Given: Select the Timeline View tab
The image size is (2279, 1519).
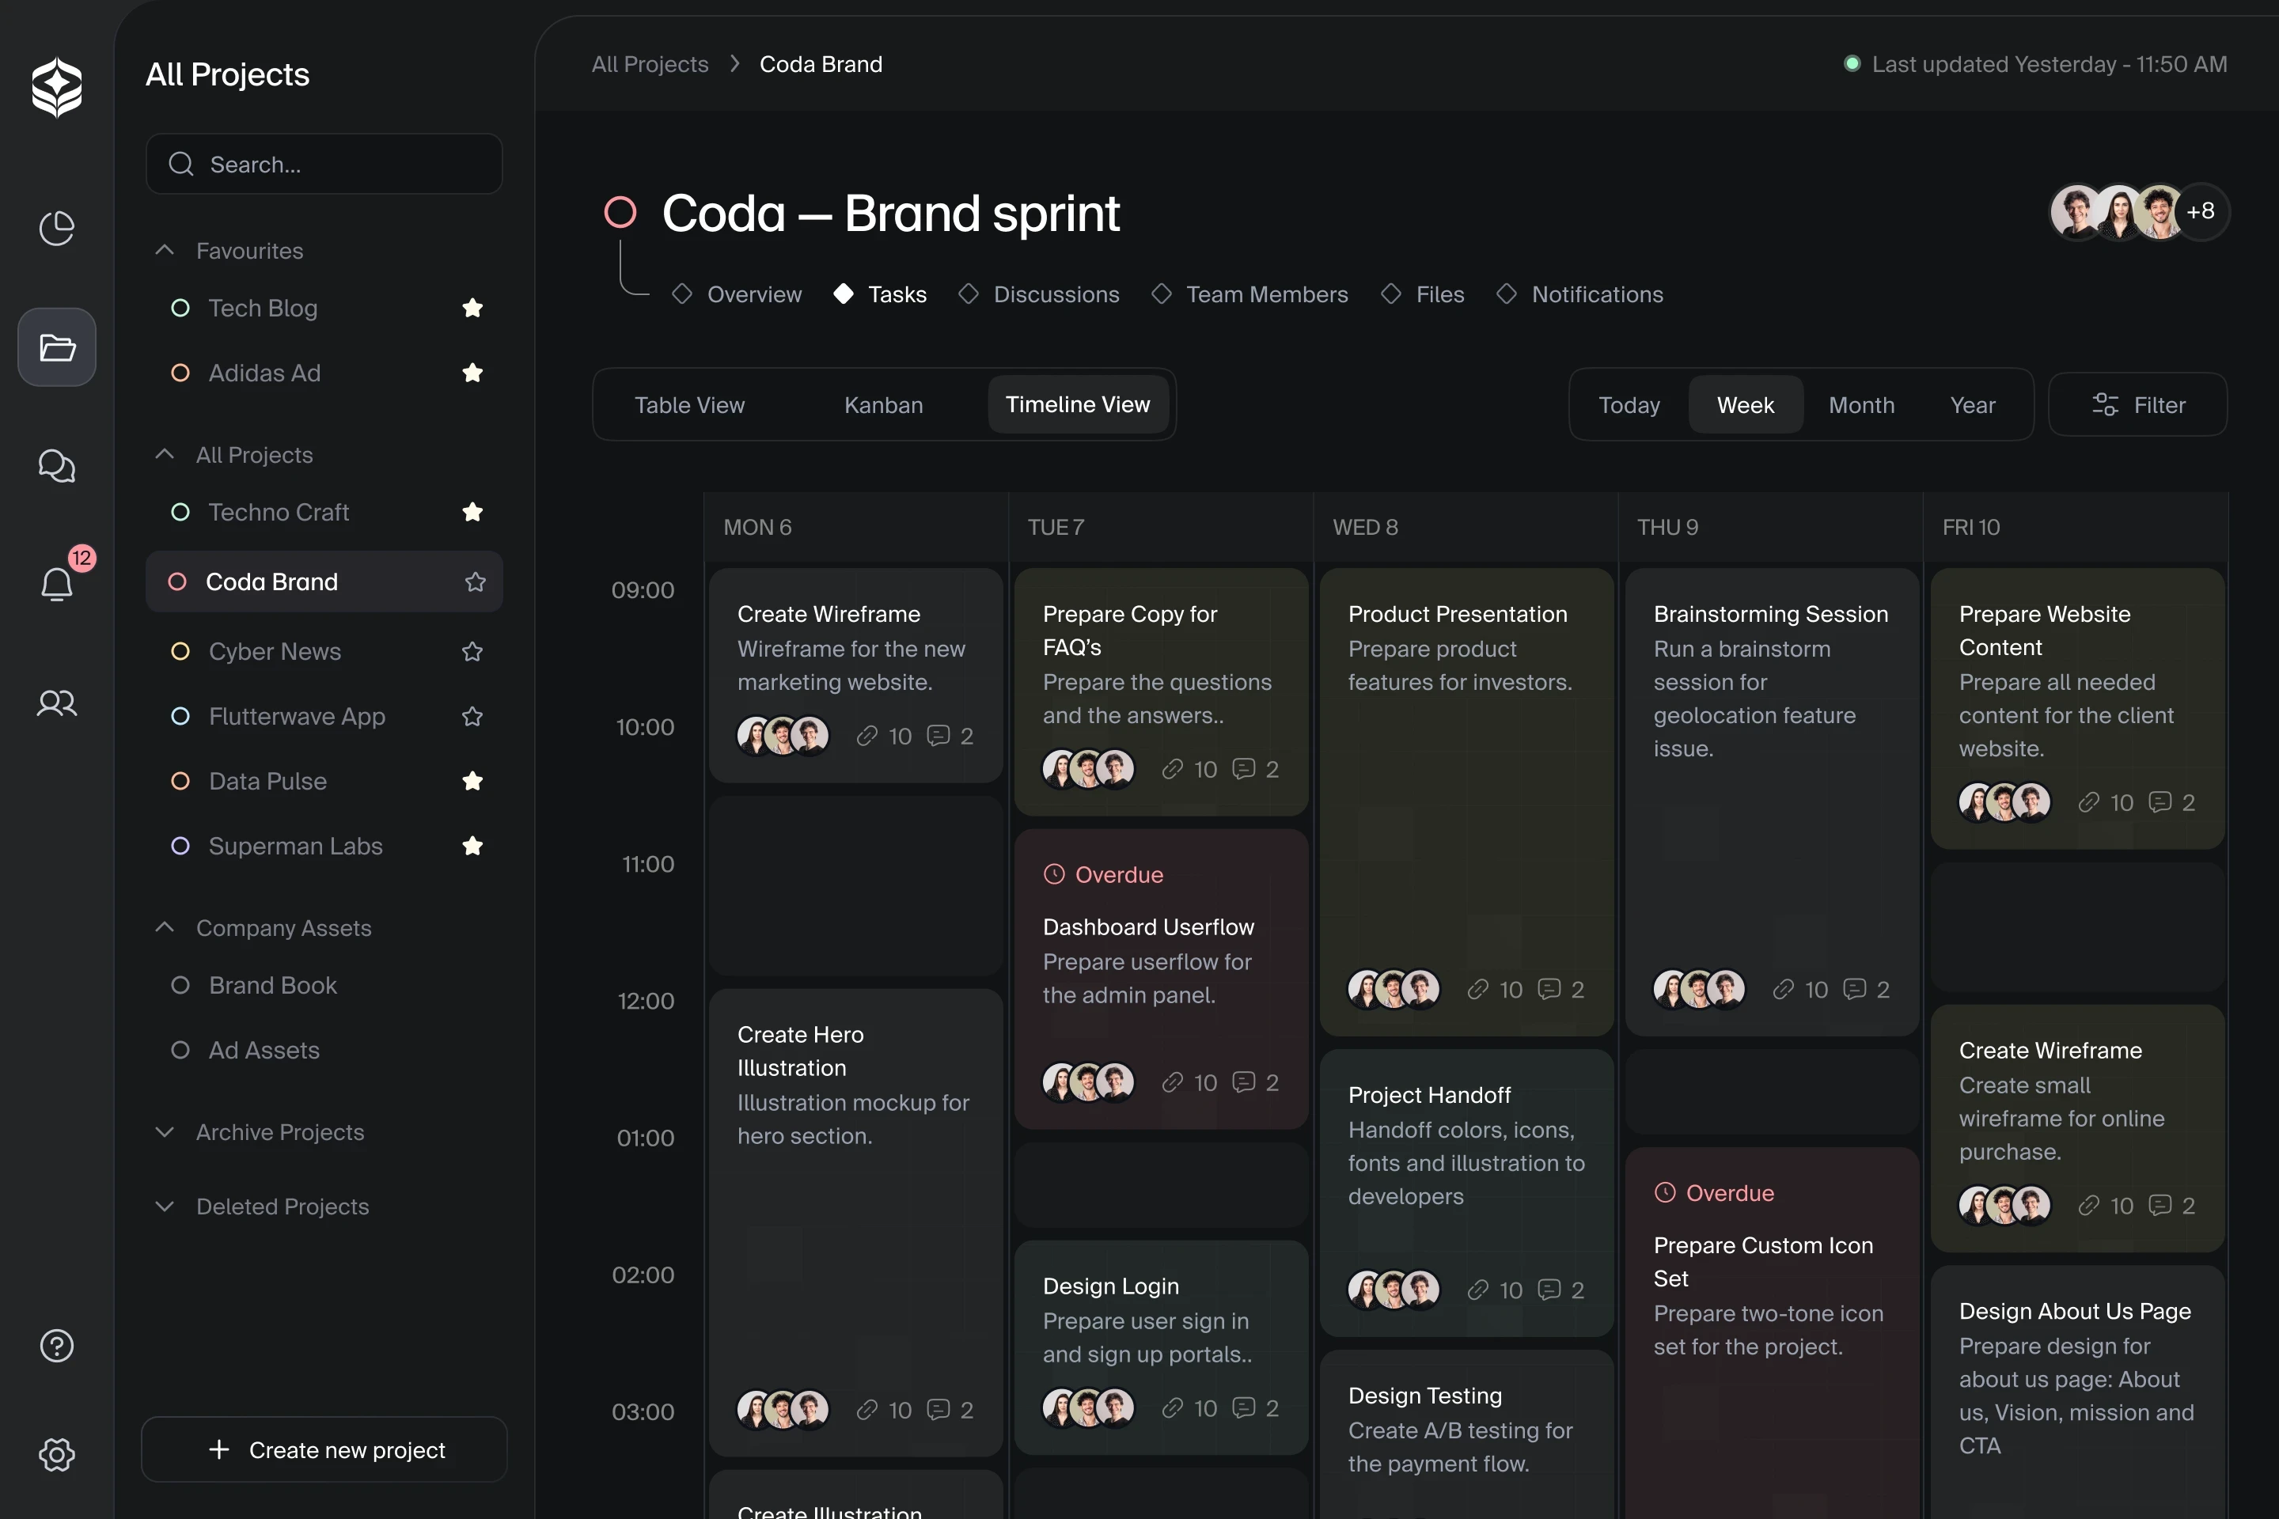Looking at the screenshot, I should click(1078, 404).
